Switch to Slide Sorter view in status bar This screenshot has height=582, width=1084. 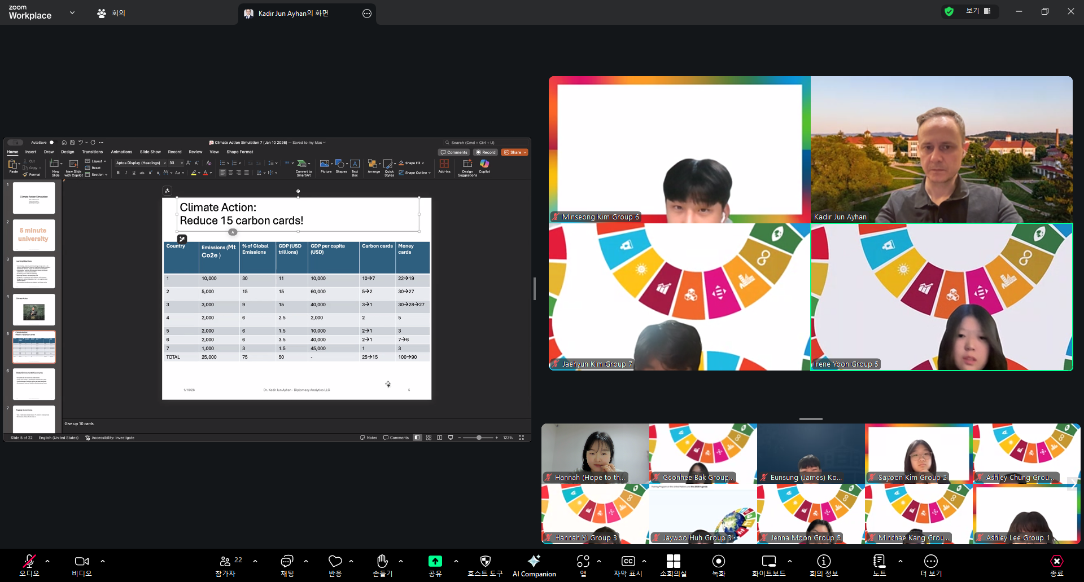(x=429, y=438)
